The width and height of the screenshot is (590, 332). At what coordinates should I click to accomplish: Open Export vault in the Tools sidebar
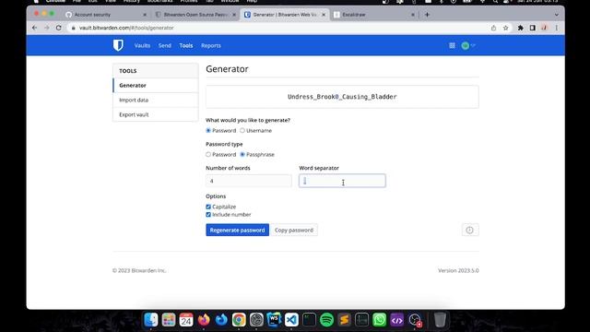click(156, 114)
